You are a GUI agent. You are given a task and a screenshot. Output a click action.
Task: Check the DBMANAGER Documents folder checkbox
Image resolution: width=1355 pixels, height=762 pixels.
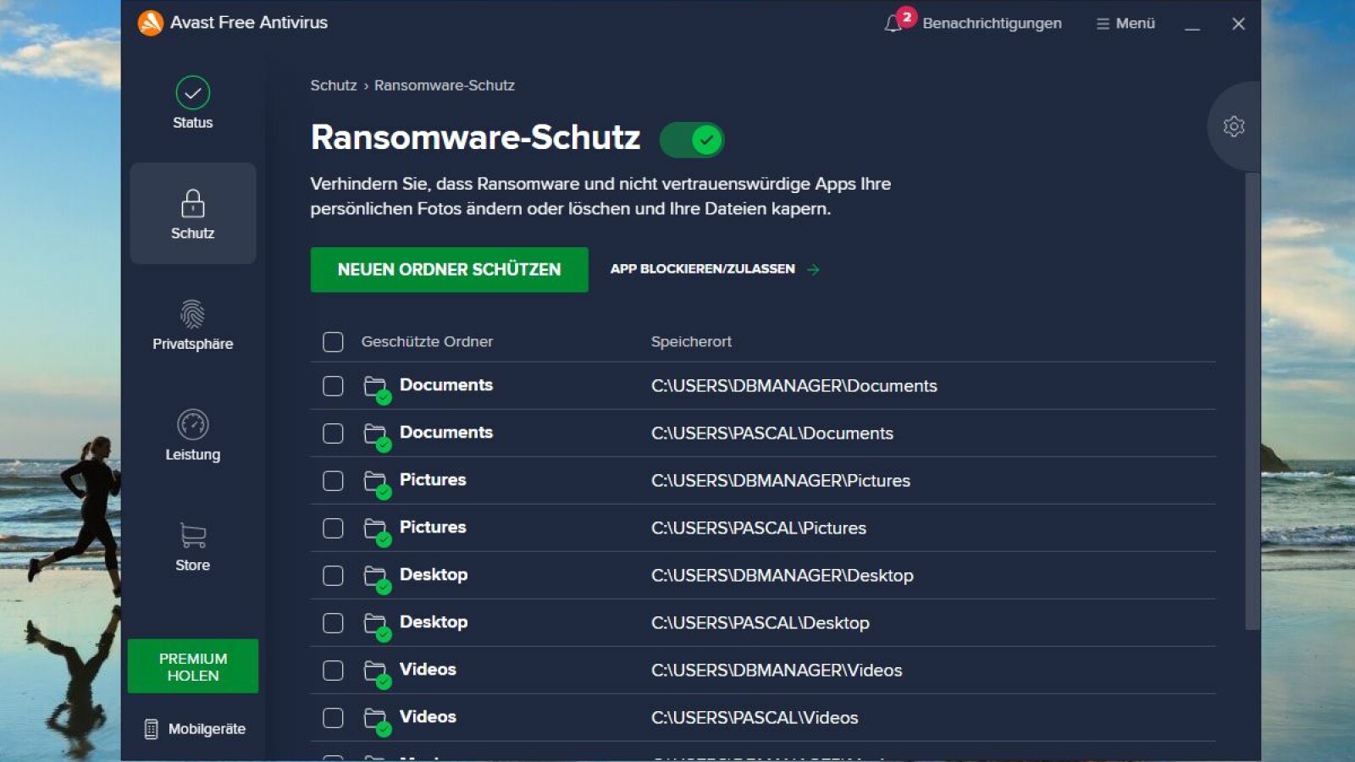pyautogui.click(x=333, y=386)
